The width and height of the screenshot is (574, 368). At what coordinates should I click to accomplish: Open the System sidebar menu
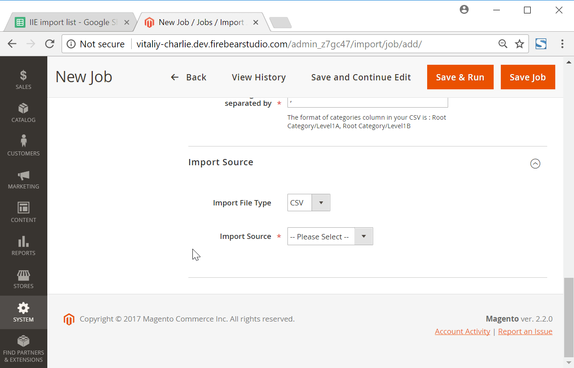pyautogui.click(x=23, y=312)
